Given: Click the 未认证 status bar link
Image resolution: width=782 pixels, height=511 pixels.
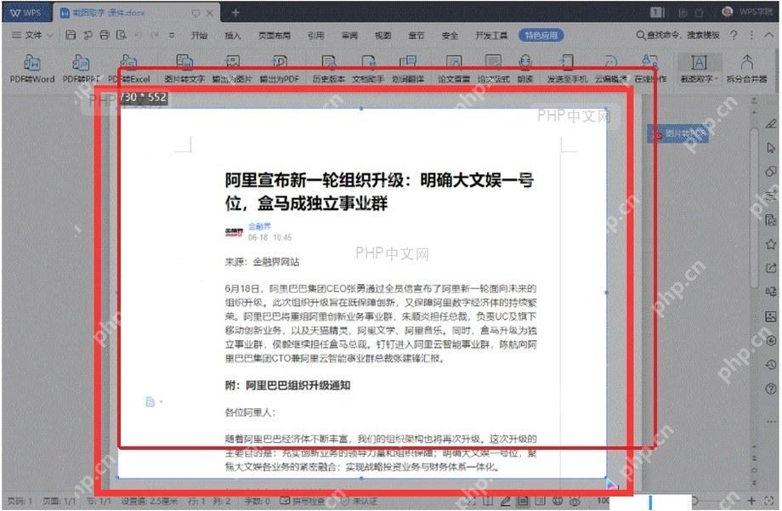Looking at the screenshot, I should (x=360, y=501).
